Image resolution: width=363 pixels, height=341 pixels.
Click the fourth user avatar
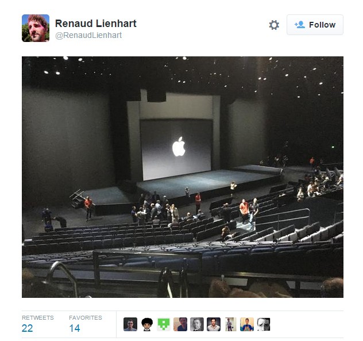click(x=180, y=324)
